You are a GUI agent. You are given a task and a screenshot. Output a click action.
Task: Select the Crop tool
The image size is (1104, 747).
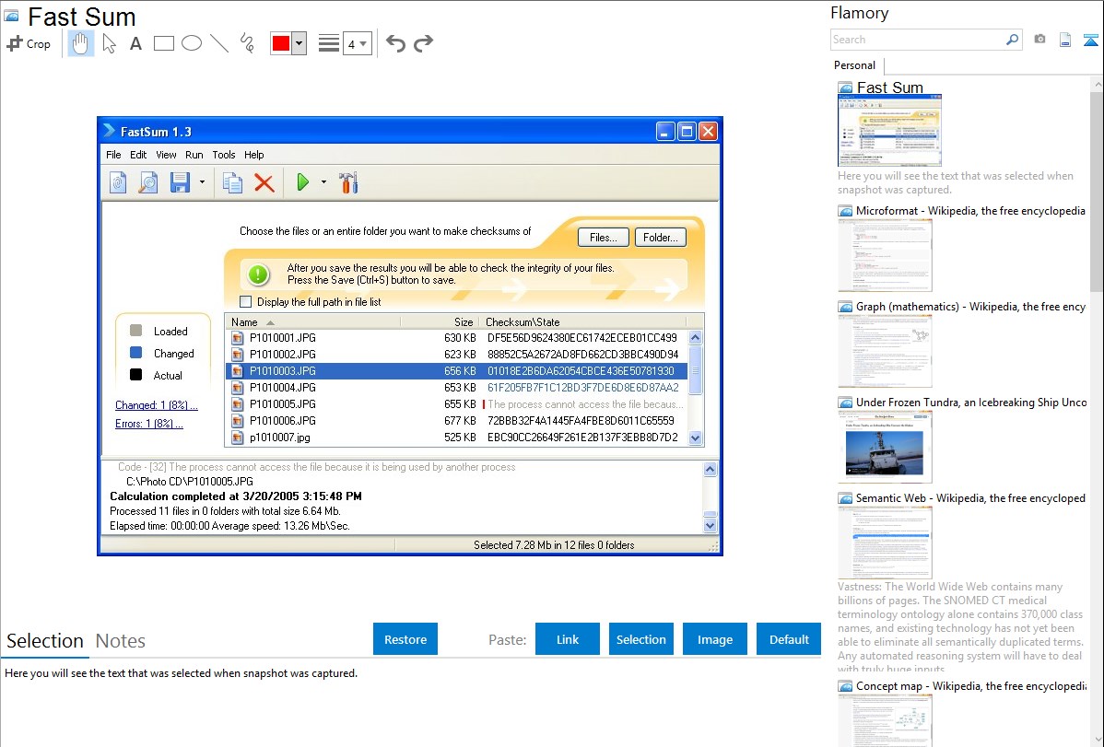click(x=29, y=43)
